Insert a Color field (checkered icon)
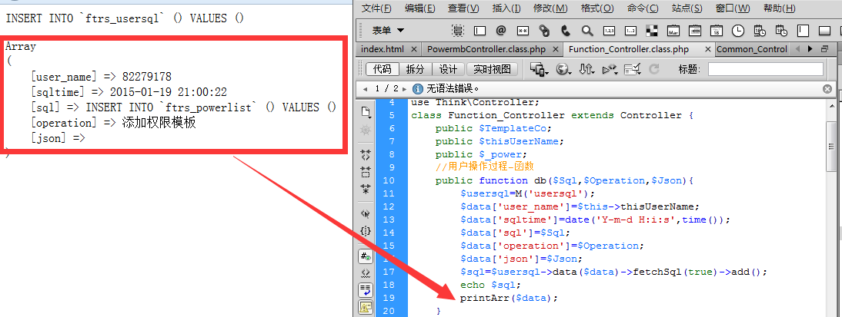This screenshot has height=317, width=842. click(x=652, y=31)
